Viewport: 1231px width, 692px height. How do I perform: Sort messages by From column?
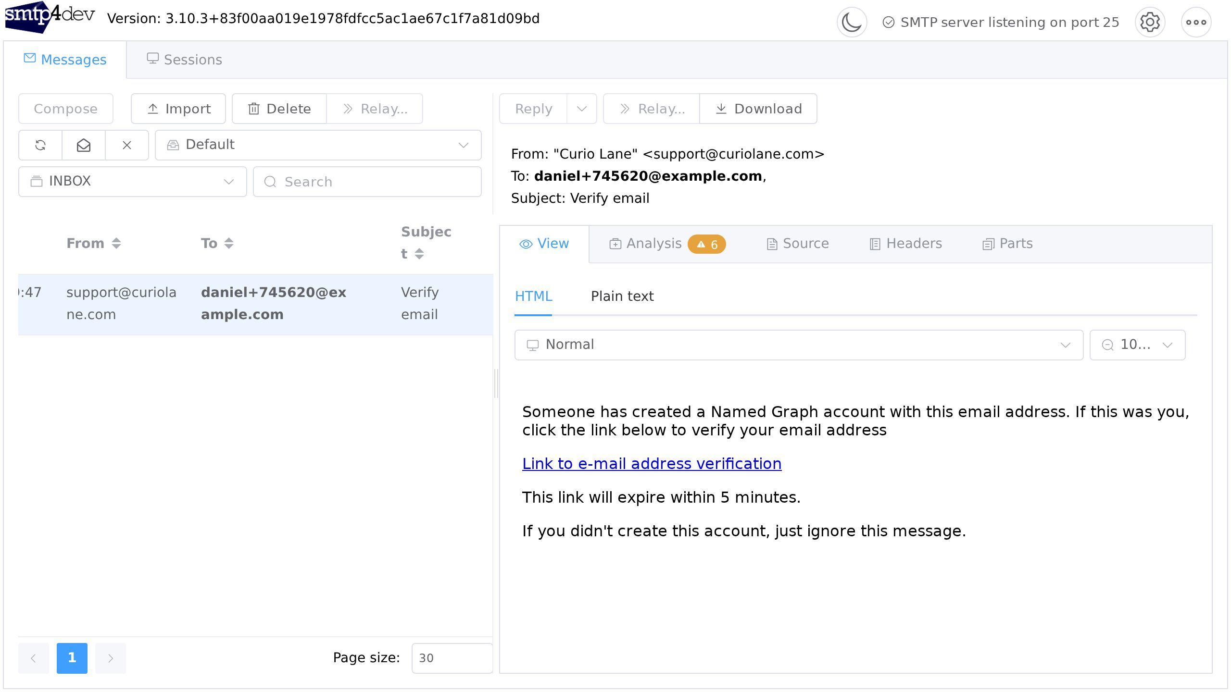(x=93, y=243)
